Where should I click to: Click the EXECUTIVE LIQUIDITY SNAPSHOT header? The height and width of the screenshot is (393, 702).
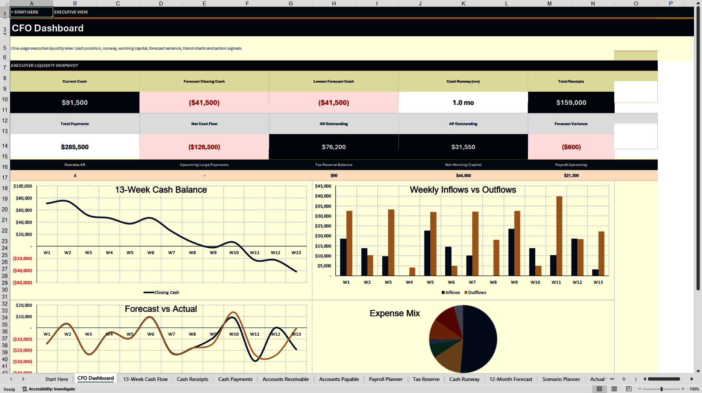point(45,65)
